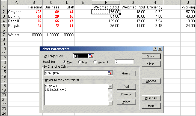Click Reset All button
This screenshot has width=196, height=116.
click(151, 98)
